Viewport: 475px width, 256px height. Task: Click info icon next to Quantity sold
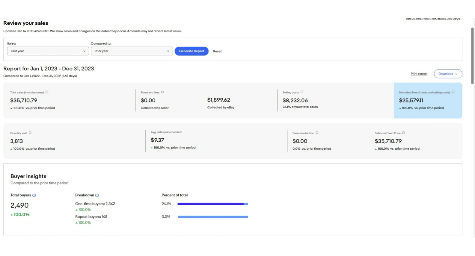30,133
